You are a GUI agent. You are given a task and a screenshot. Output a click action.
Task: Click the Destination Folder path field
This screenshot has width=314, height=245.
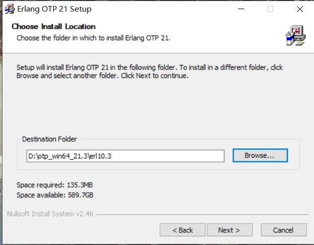coord(125,156)
